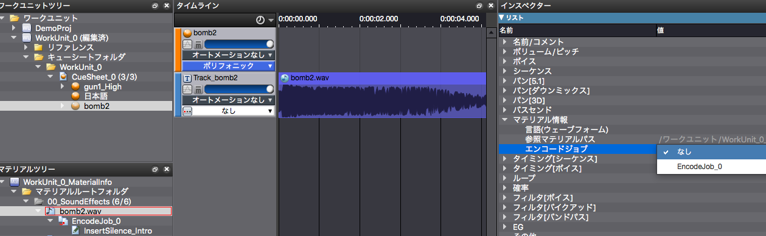Collapse the EncodeJob_0 node under bomb2.wav
The height and width of the screenshot is (236, 766).
(50, 221)
